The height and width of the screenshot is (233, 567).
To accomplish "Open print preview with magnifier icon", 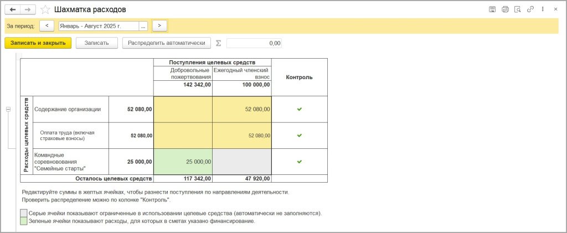I will (x=518, y=9).
